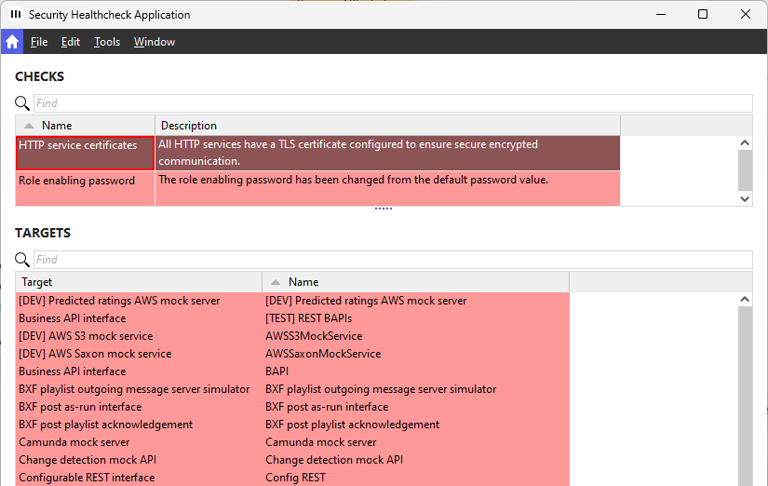Open the File menu

point(39,42)
